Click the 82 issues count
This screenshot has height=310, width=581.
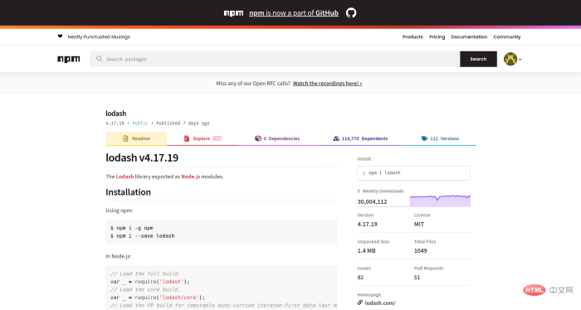360,278
